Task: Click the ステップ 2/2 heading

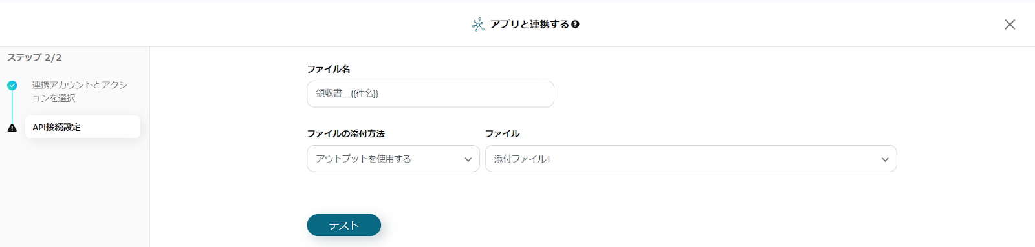Action: pyautogui.click(x=34, y=57)
